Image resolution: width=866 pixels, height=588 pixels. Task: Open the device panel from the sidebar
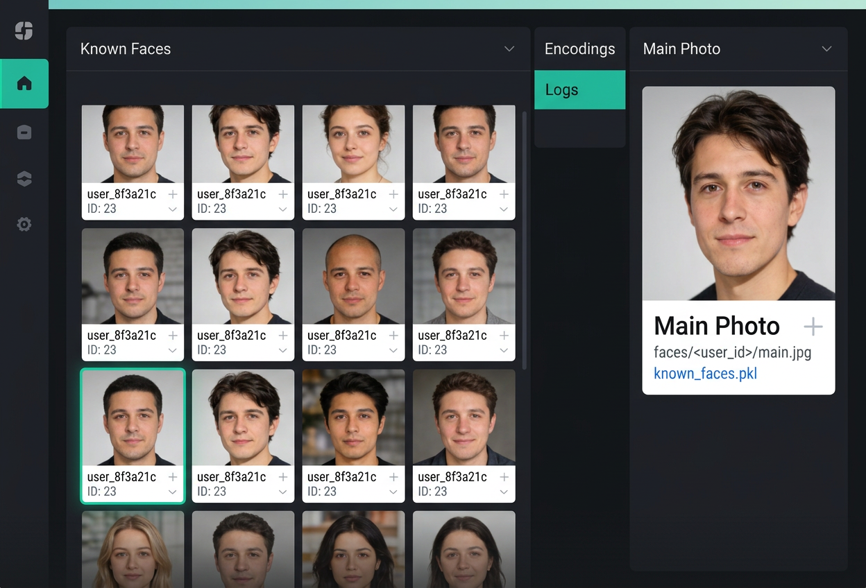24,132
